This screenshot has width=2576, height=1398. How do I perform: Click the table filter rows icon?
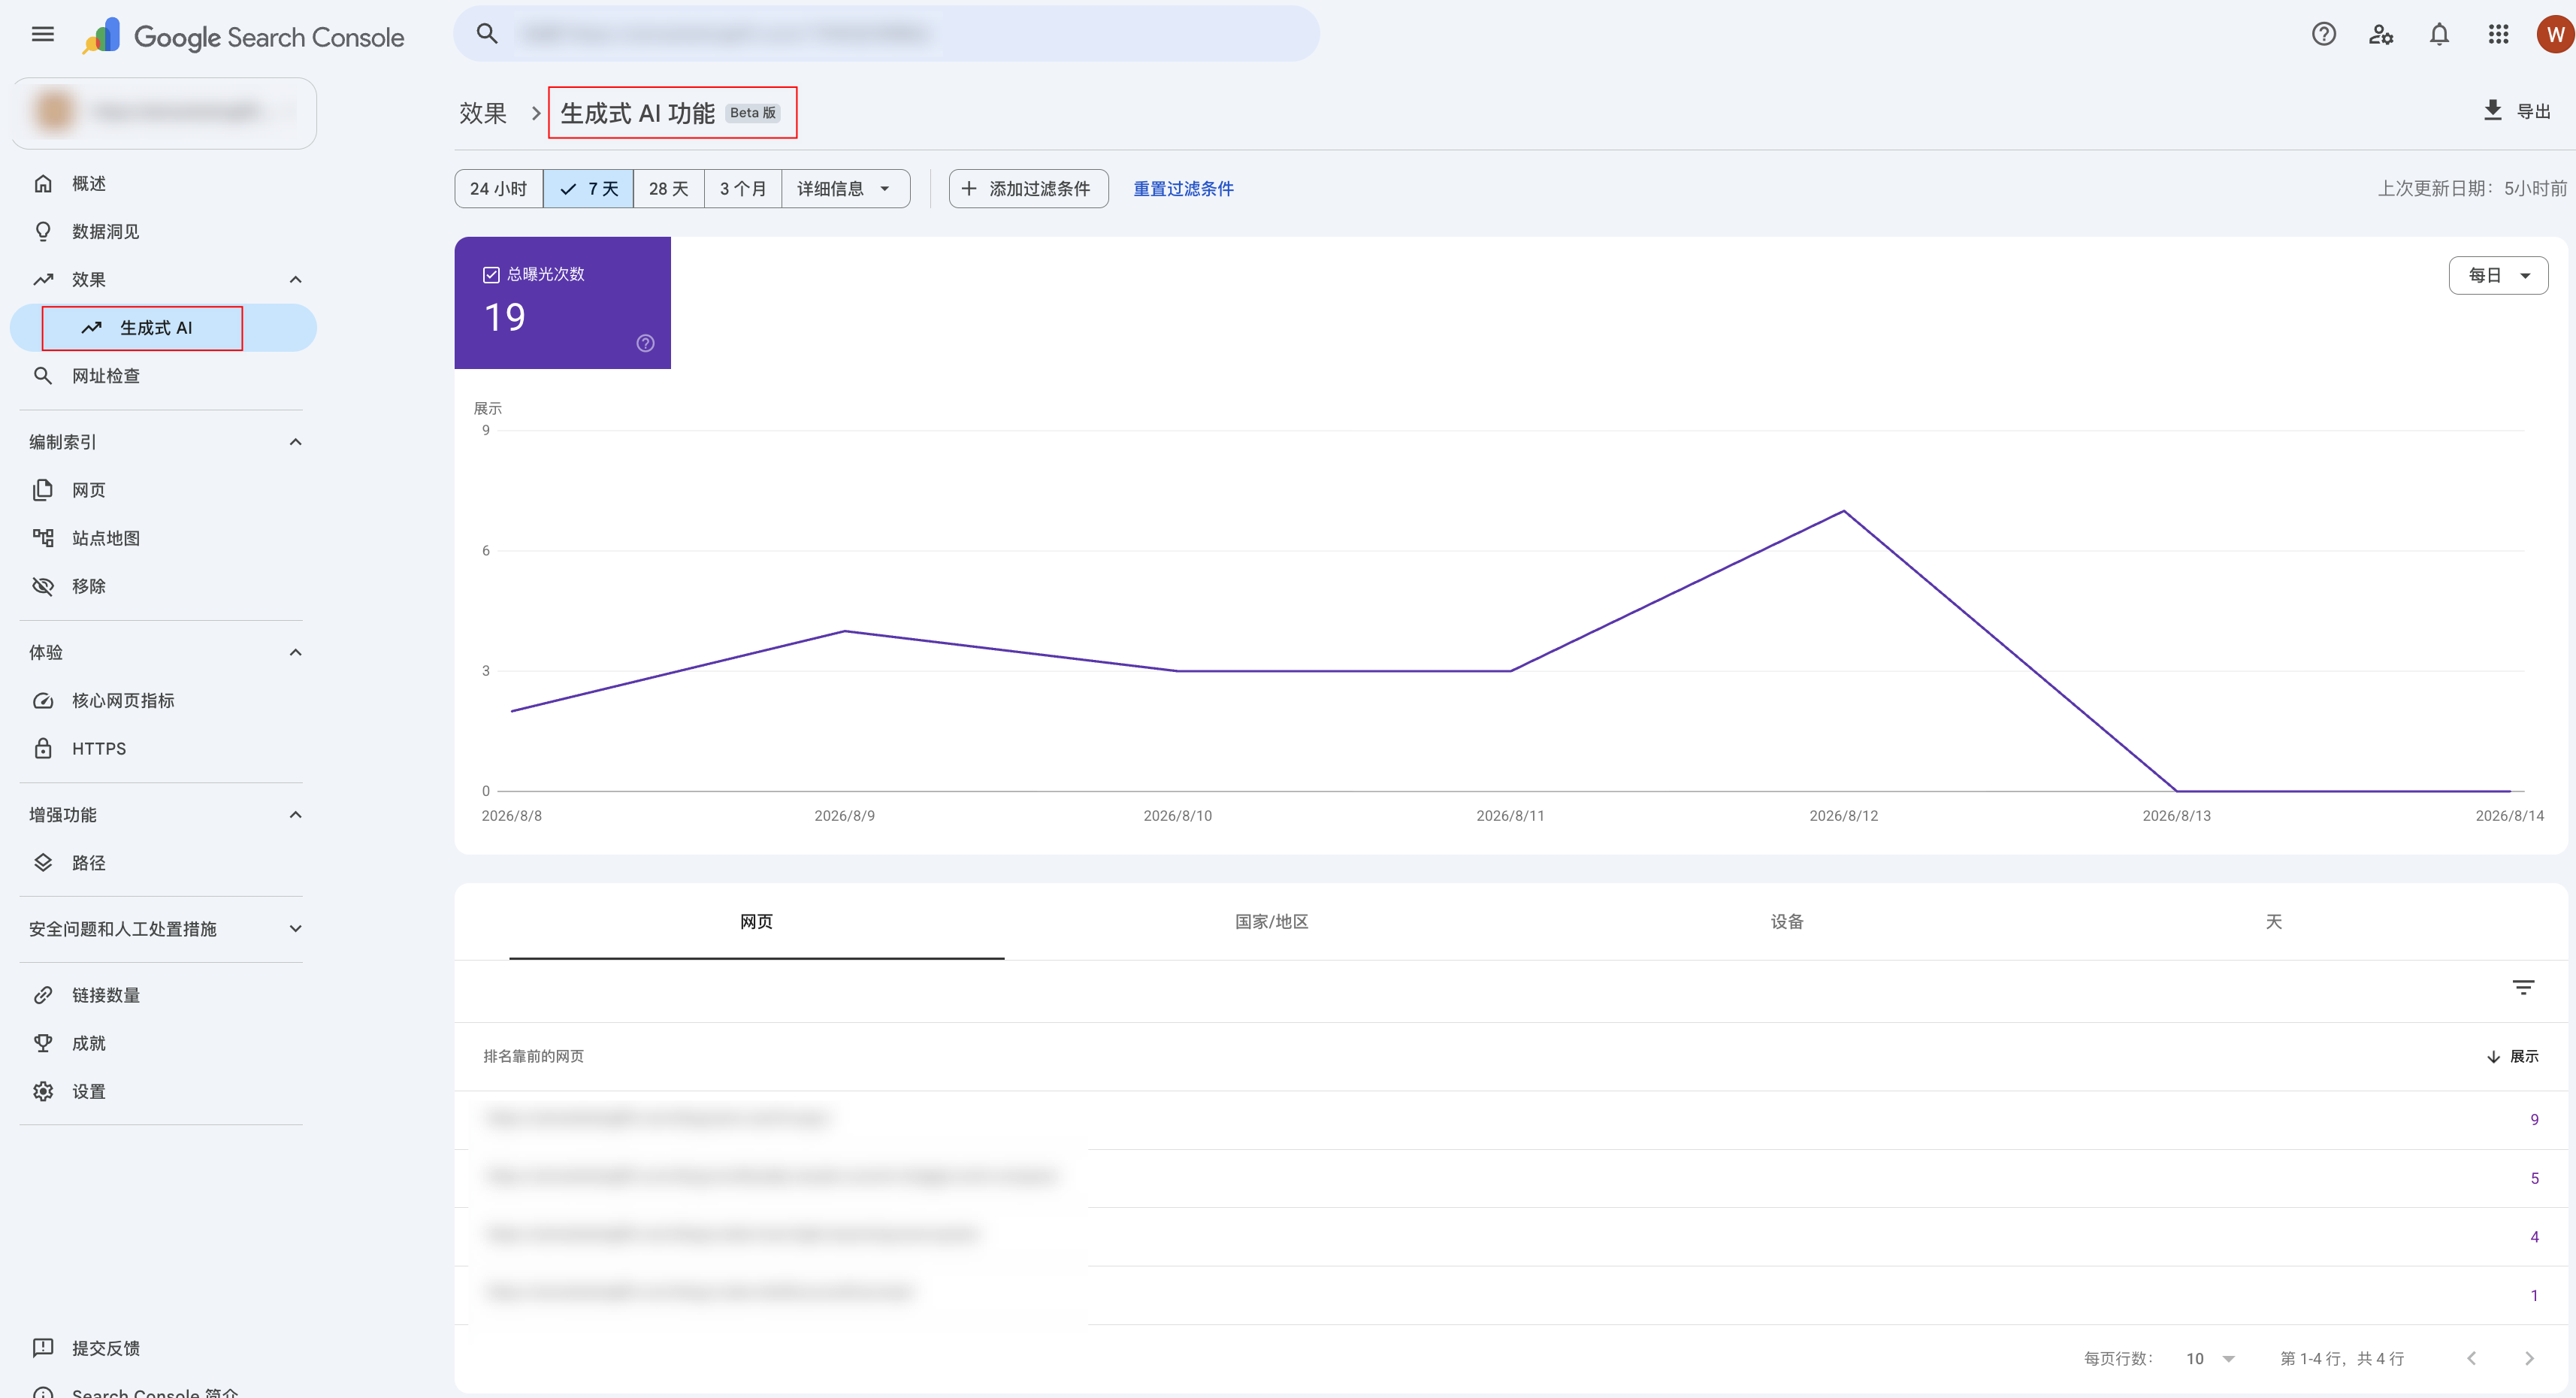click(x=2523, y=988)
